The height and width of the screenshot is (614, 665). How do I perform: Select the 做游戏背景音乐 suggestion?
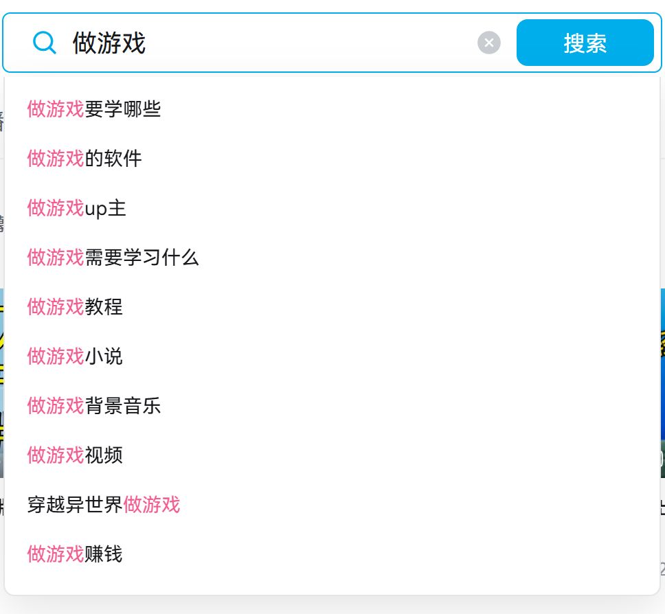pos(94,405)
